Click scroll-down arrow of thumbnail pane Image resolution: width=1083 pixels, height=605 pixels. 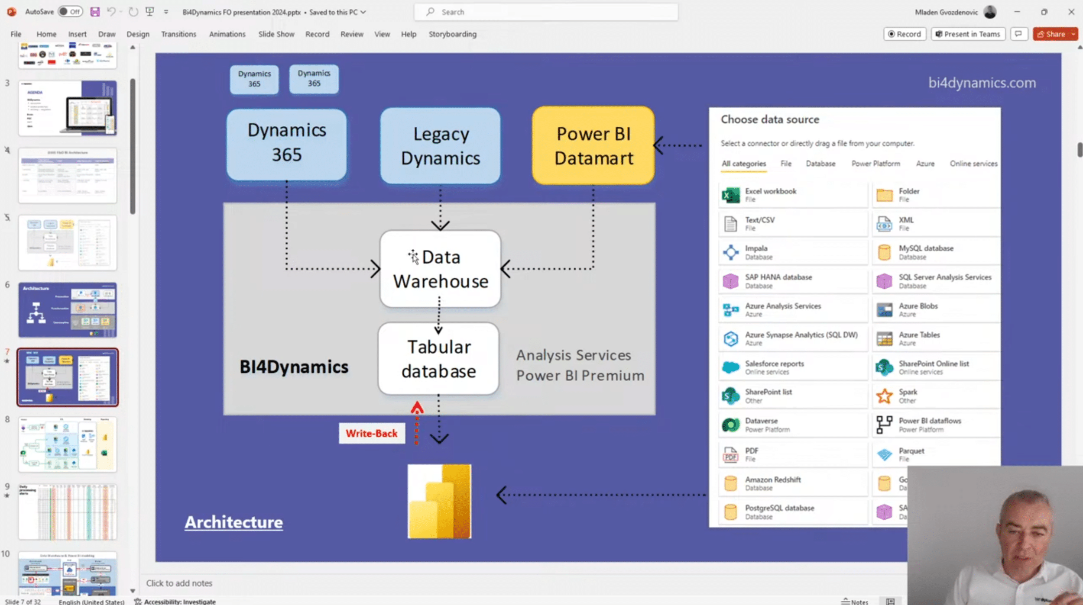pyautogui.click(x=133, y=591)
